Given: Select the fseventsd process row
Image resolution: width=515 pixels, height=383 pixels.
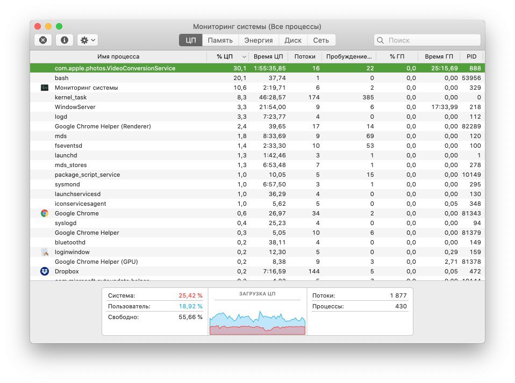Looking at the screenshot, I should (x=257, y=146).
